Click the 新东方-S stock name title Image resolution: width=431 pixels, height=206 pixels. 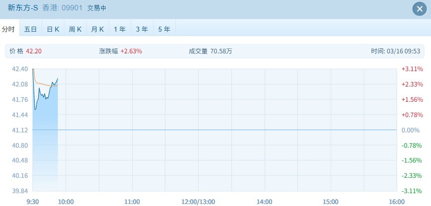(23, 8)
